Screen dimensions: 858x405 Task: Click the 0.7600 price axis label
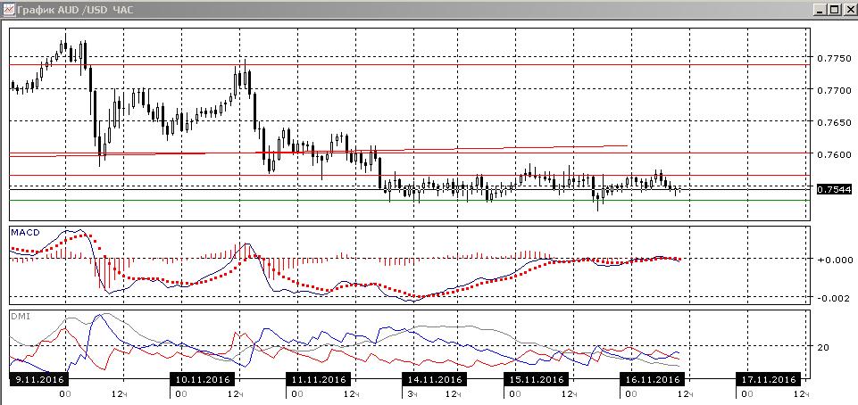pos(833,154)
